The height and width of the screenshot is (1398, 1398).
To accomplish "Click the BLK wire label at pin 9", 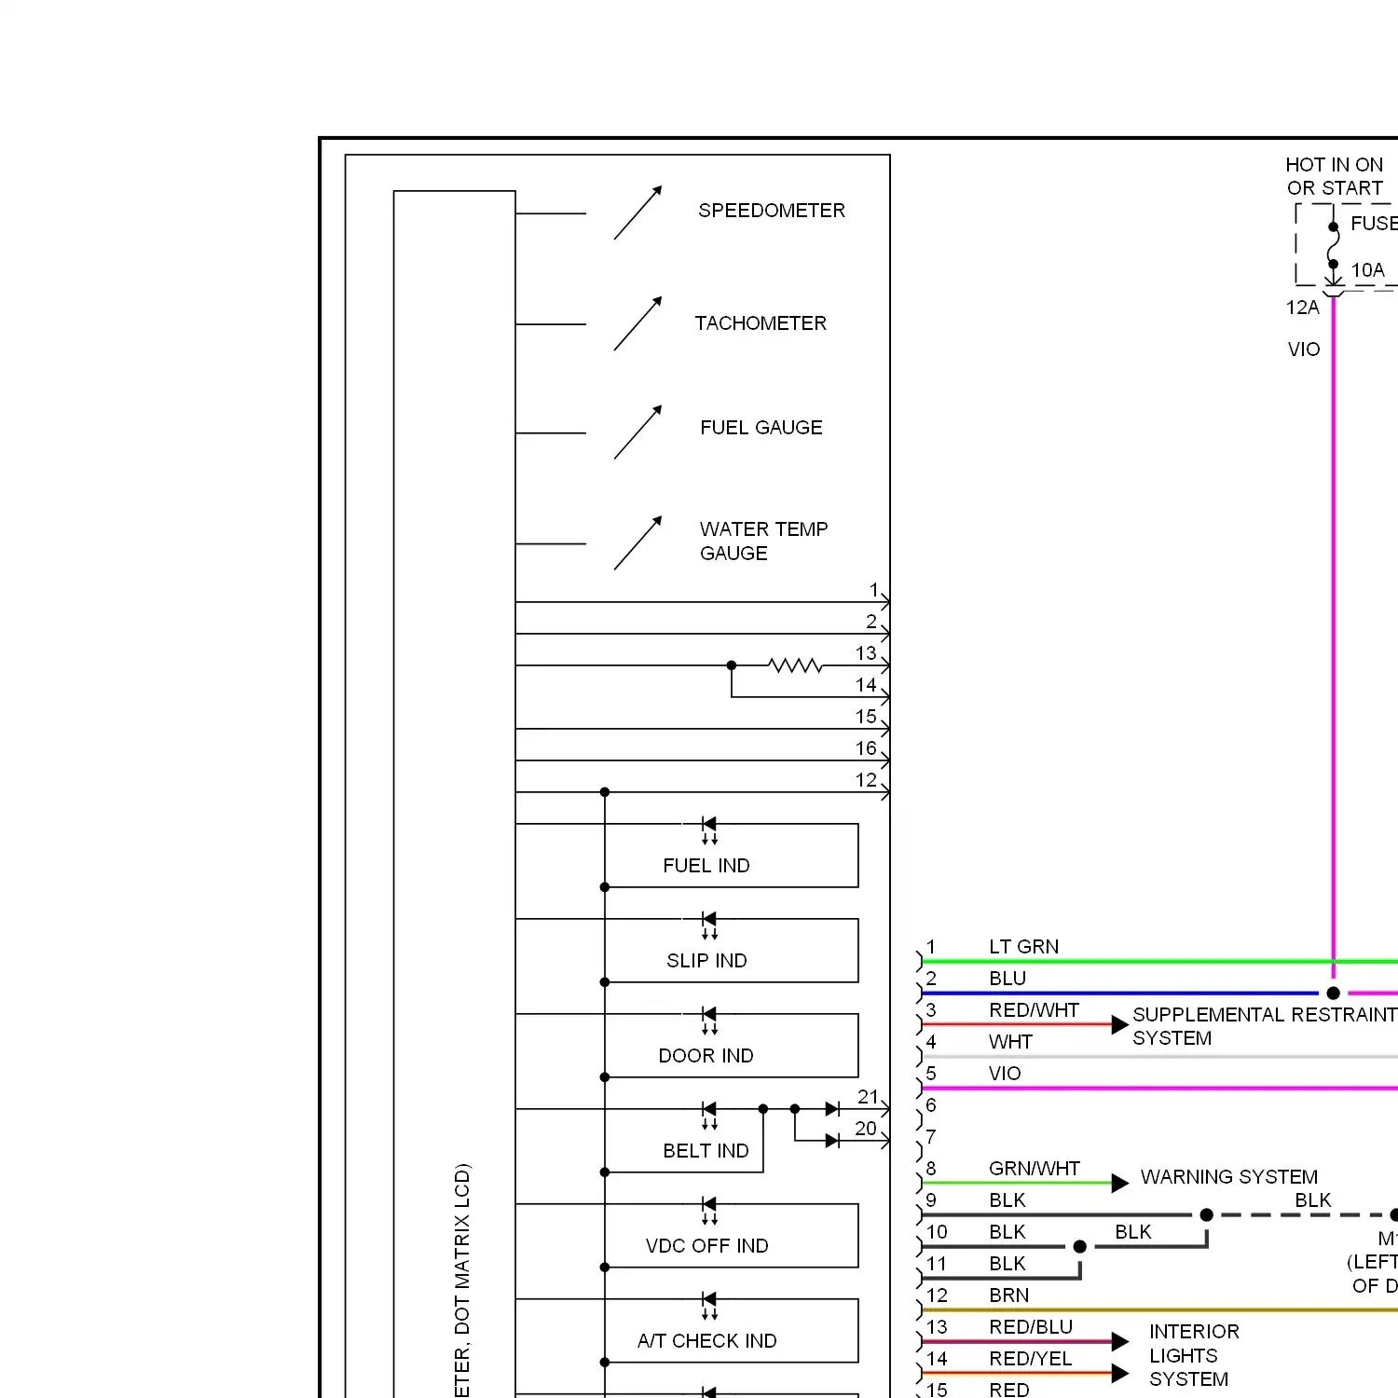I will [1007, 1200].
